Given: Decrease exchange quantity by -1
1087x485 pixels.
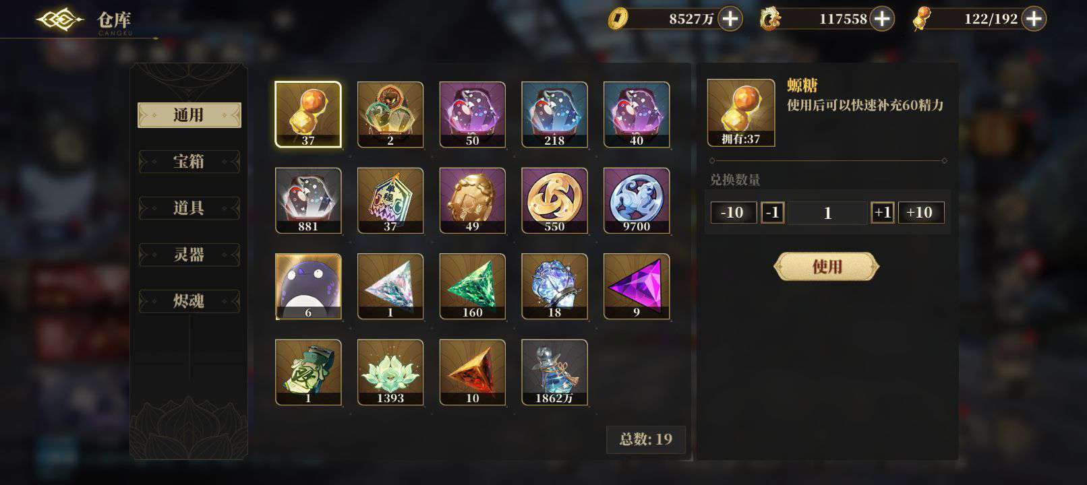Looking at the screenshot, I should tap(773, 213).
